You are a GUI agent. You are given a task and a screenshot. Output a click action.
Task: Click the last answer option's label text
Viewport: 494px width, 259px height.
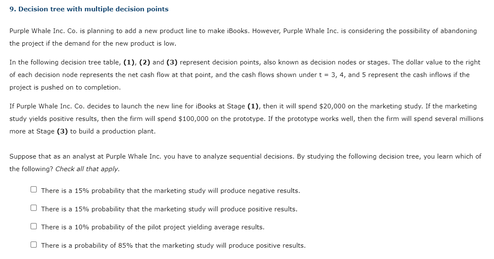tap(173, 245)
